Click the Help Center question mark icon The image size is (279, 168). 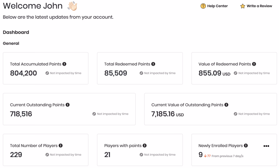pyautogui.click(x=203, y=6)
